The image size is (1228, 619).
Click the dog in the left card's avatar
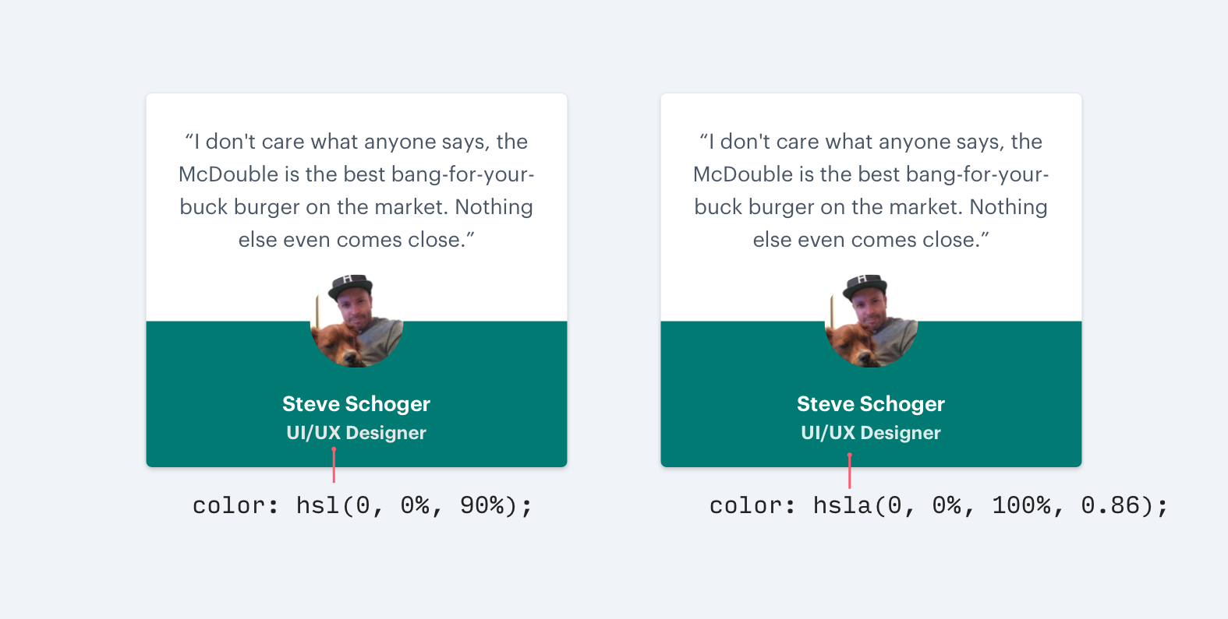[334, 345]
